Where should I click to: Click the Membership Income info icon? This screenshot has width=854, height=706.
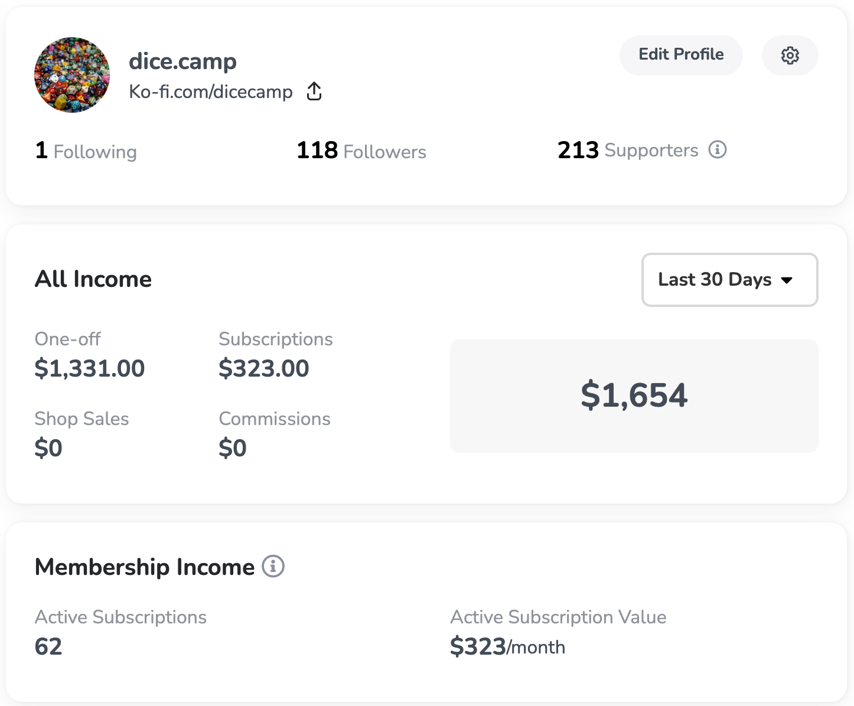coord(273,566)
